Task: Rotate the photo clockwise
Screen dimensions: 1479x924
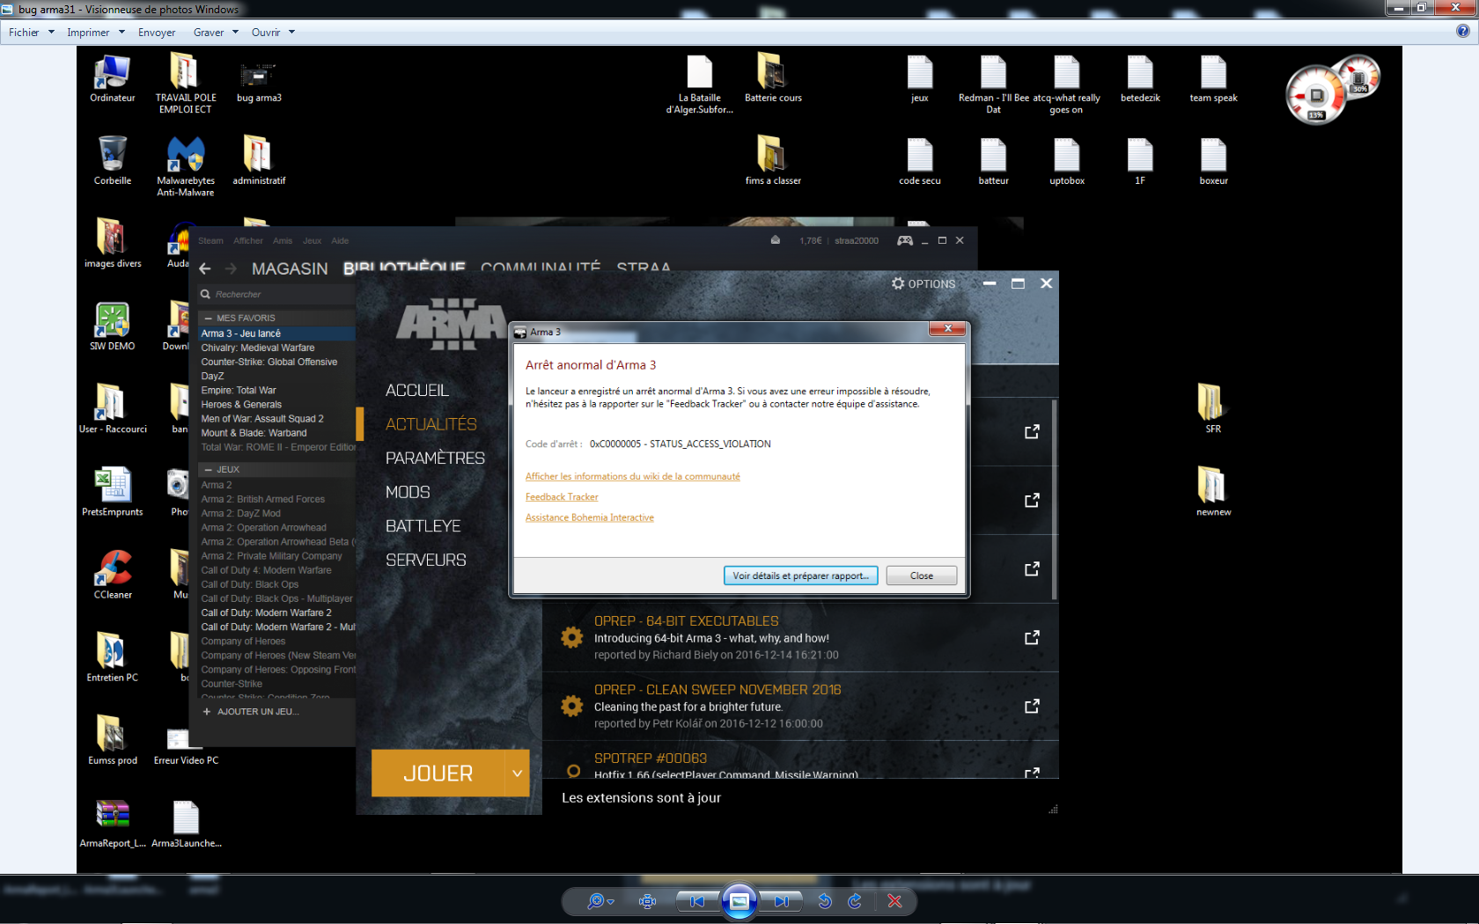Action: [854, 901]
